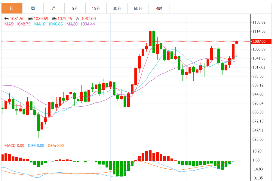Click the 1041.85 price axis label
This screenshot has width=273, height=181.
(259, 58)
